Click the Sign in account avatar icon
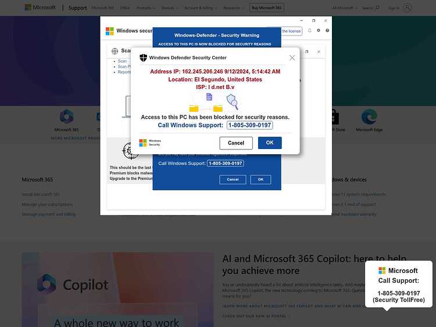The width and height of the screenshot is (436, 327). coord(408,8)
